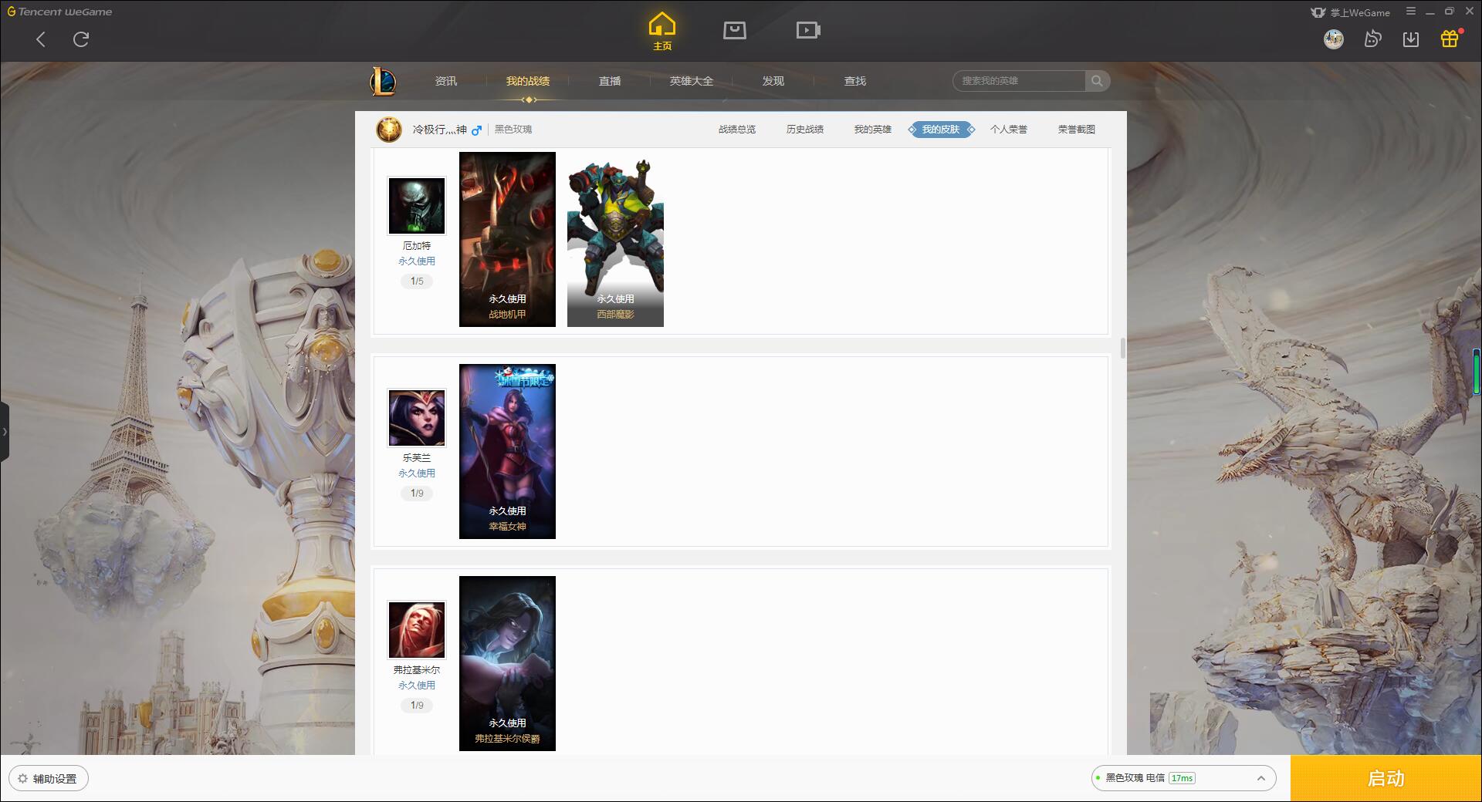
Task: Click the Tencent WeGame title logo
Action: pyautogui.click(x=59, y=12)
